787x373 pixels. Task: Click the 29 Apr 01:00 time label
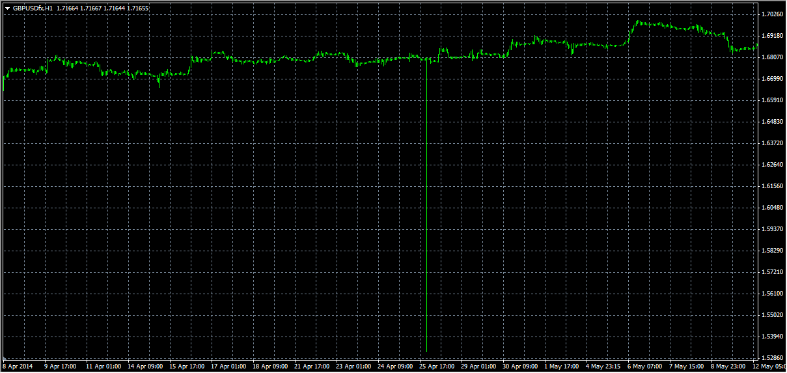coord(478,366)
